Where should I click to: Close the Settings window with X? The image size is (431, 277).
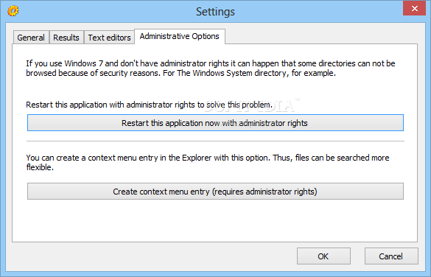(415, 8)
